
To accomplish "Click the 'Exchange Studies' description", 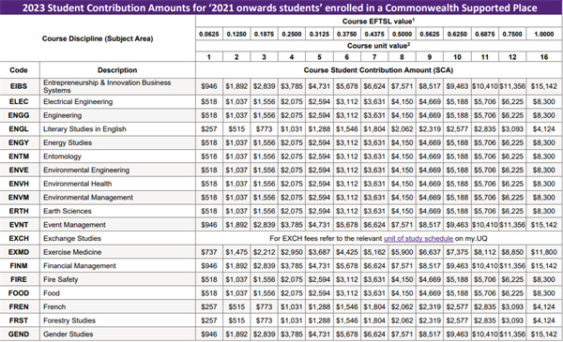I will 72,238.
